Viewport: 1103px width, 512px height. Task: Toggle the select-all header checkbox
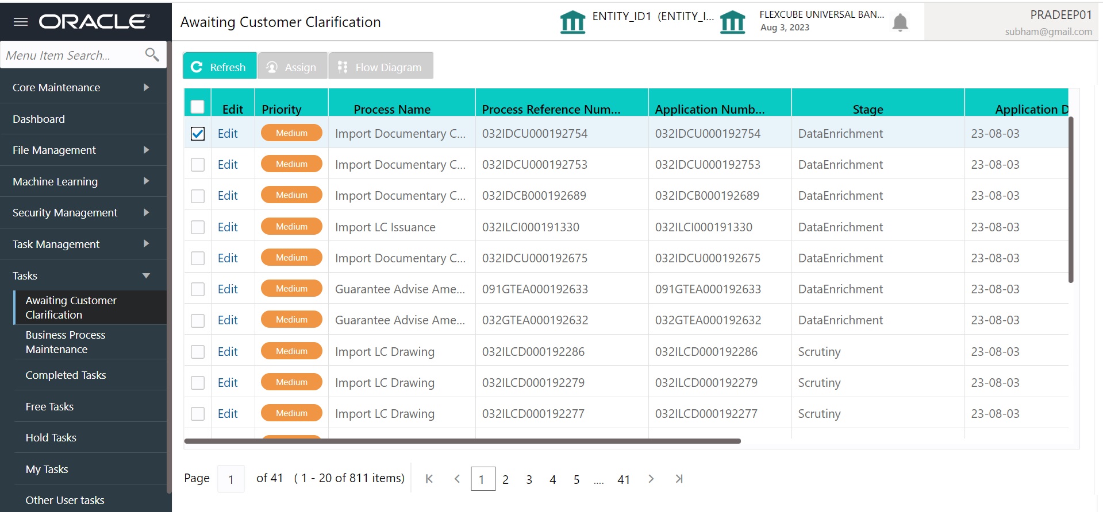pyautogui.click(x=197, y=107)
